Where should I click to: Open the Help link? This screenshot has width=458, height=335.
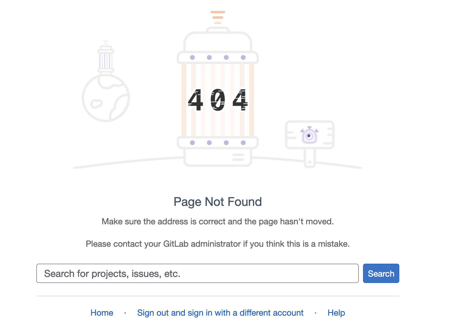point(336,313)
